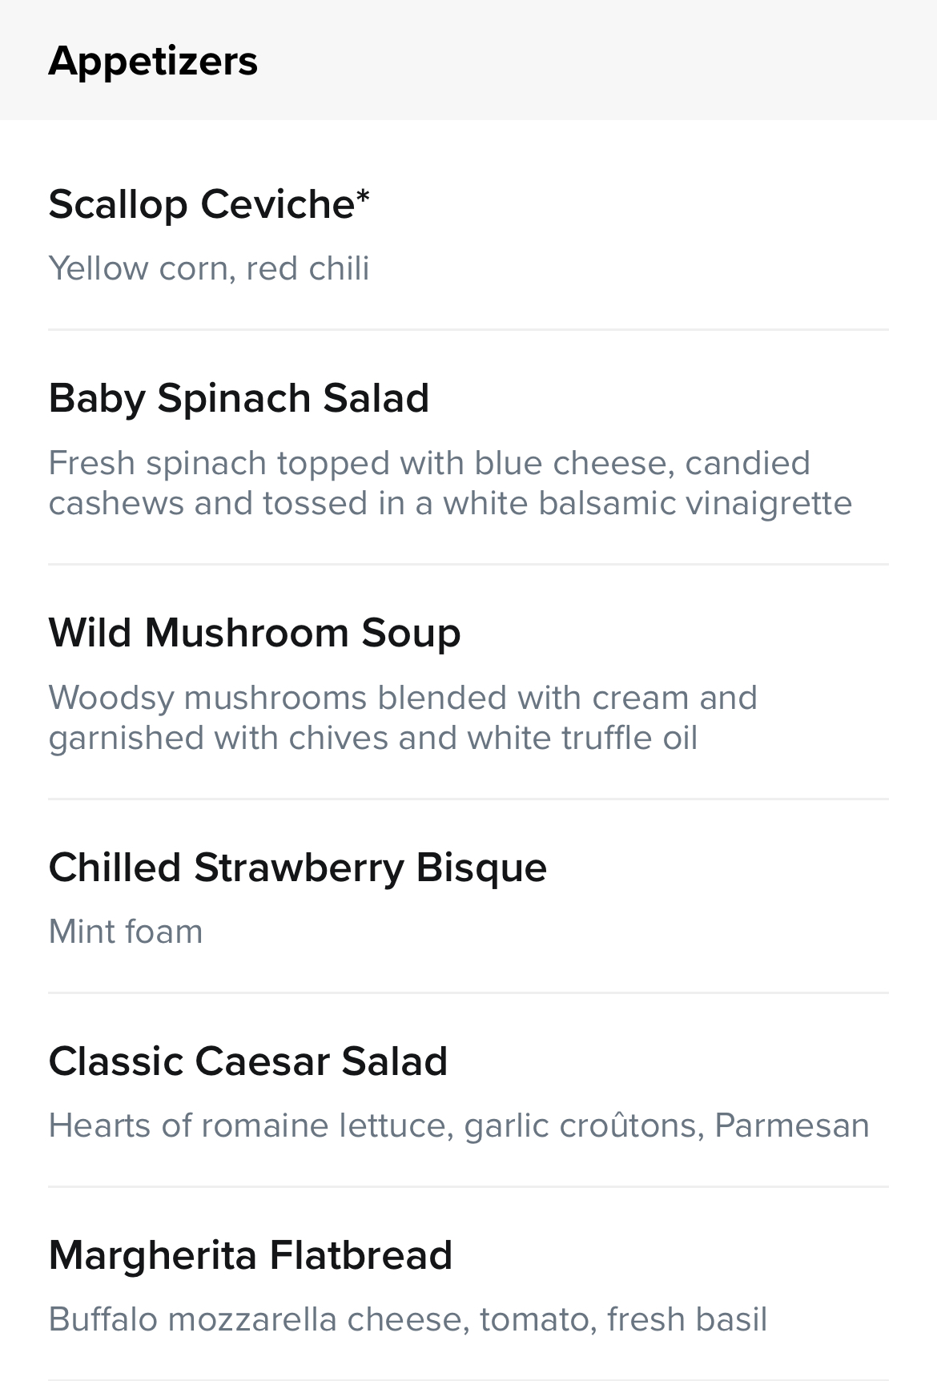Click the word 'Bisque' in the title
937x1381 pixels.
coord(481,868)
